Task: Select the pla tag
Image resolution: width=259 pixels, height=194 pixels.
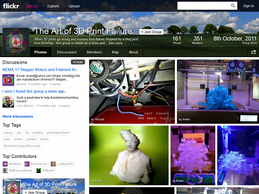Action: 19,133
